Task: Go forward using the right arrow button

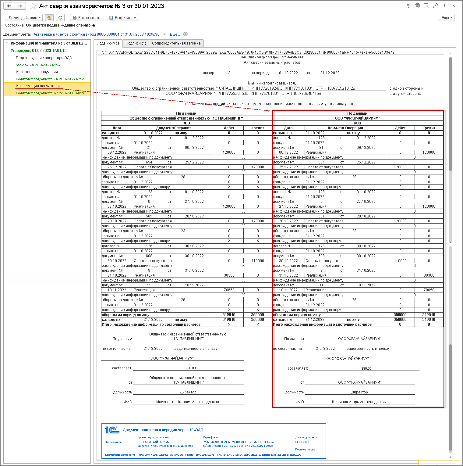Action: [20, 6]
